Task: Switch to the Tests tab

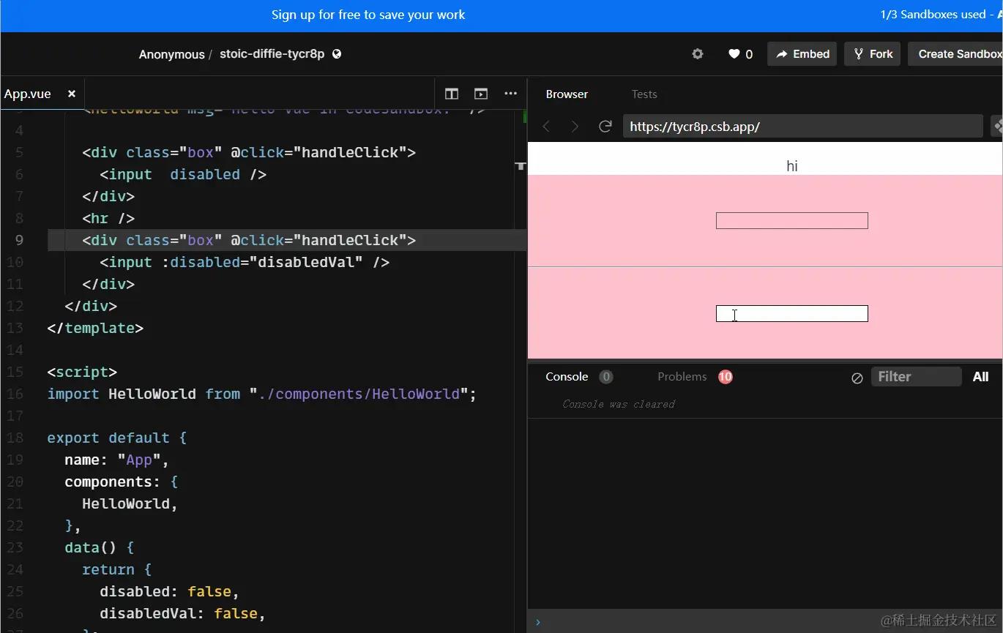Action: pyautogui.click(x=644, y=94)
